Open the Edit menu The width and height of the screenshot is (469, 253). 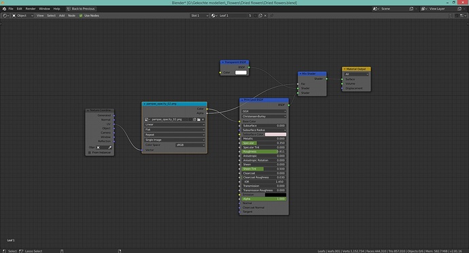(20, 9)
